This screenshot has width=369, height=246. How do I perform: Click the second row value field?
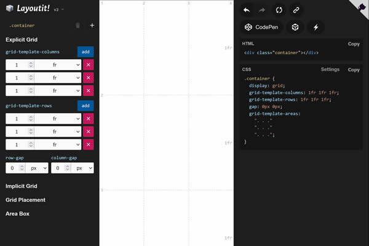20,132
